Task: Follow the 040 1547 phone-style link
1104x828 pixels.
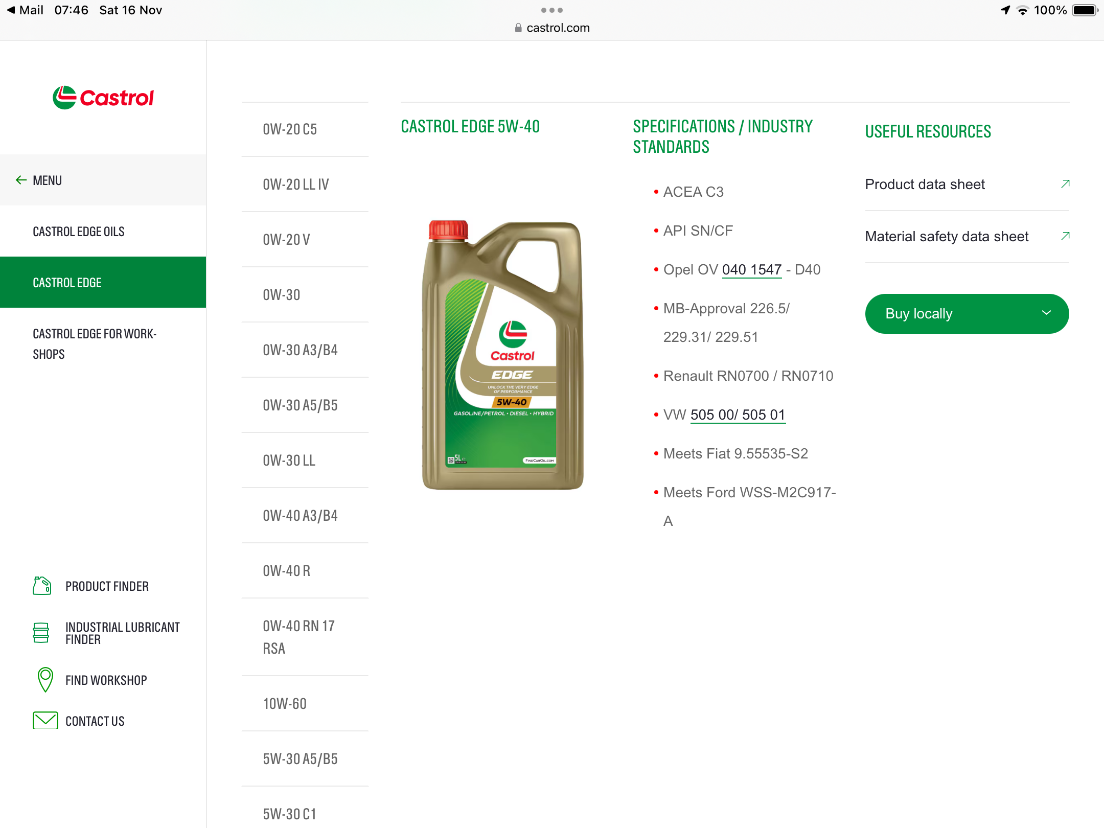Action: pyautogui.click(x=752, y=270)
